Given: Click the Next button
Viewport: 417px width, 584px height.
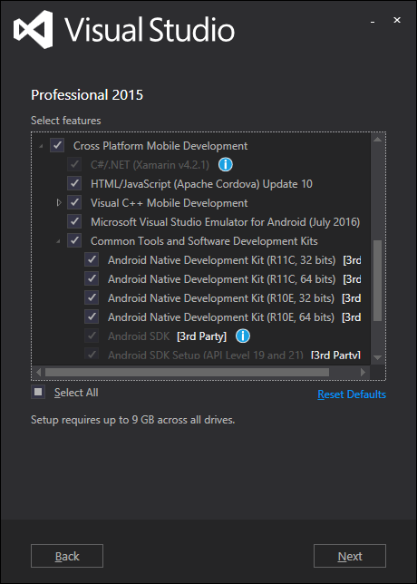Looking at the screenshot, I should 350,556.
